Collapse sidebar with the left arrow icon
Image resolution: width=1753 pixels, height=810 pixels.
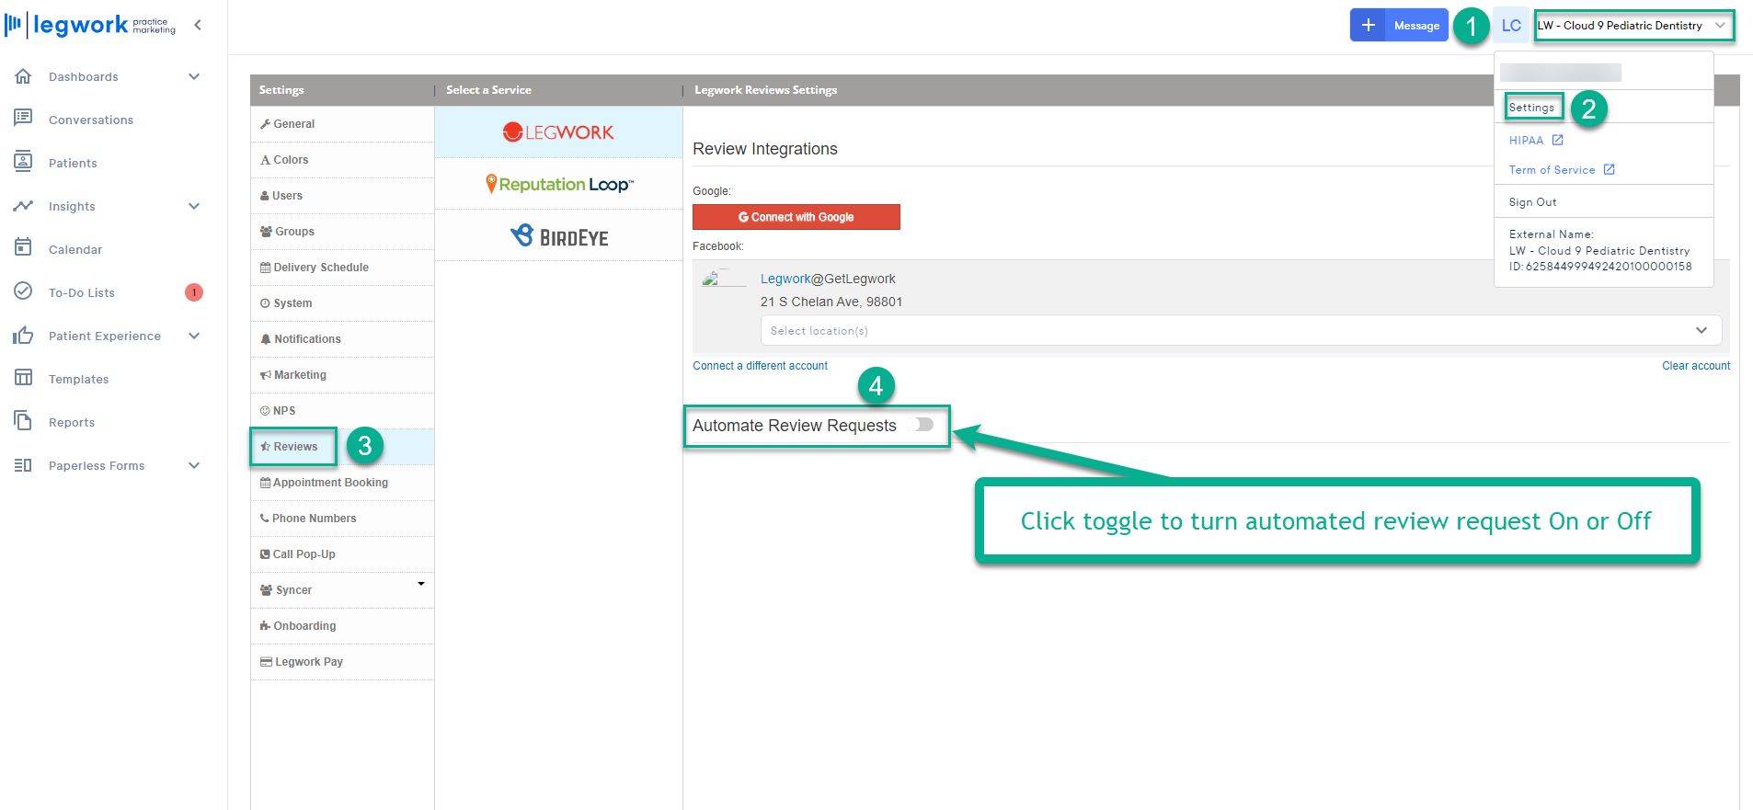[198, 25]
